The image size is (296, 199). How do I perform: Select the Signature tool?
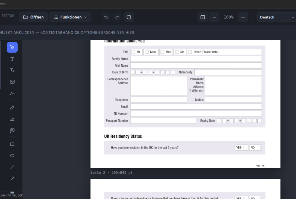tap(12, 93)
